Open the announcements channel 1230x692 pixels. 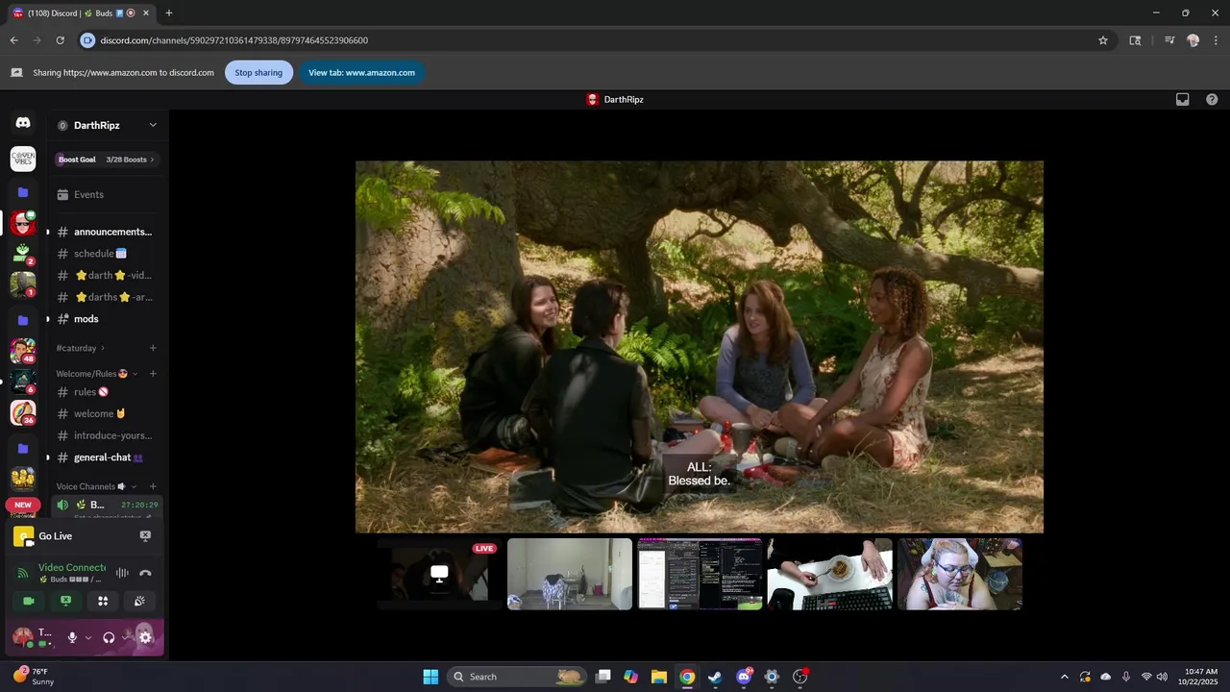106,232
